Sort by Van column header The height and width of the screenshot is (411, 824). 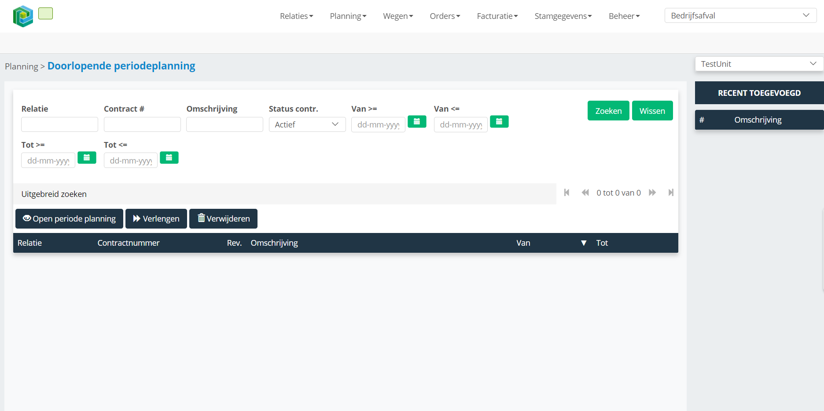tap(523, 243)
